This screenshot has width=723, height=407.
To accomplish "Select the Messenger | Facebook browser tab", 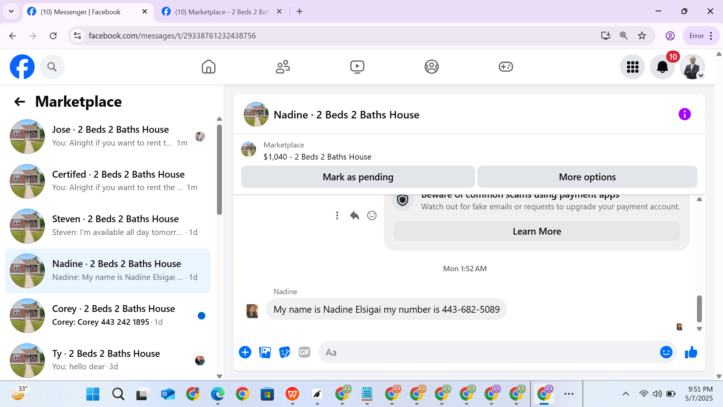I will [x=80, y=12].
